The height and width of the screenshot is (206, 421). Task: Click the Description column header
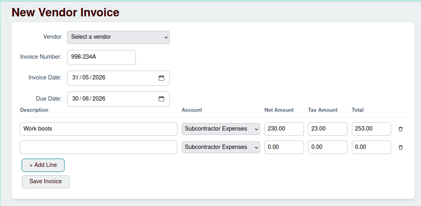(x=34, y=110)
